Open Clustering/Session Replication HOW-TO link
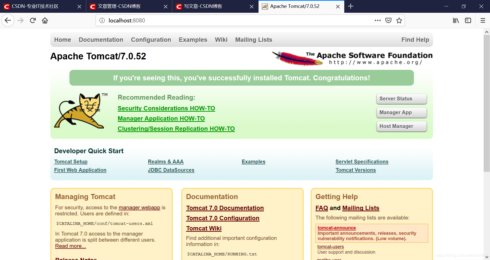Image resolution: width=490 pixels, height=260 pixels. [176, 129]
